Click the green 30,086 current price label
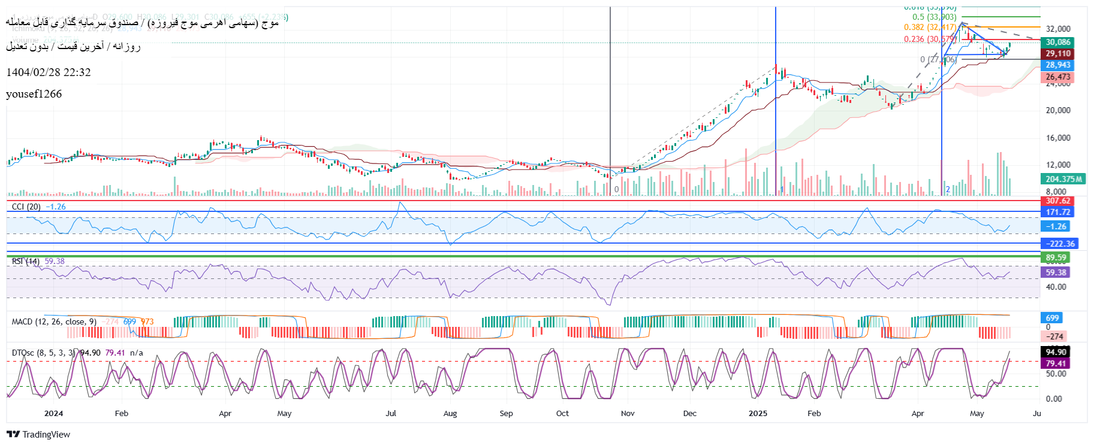The height and width of the screenshot is (446, 1094). pos(1058,43)
